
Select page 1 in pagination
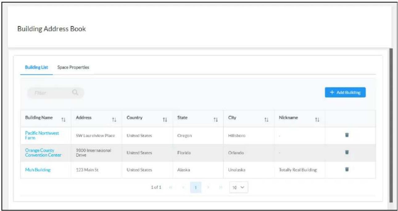tap(196, 187)
